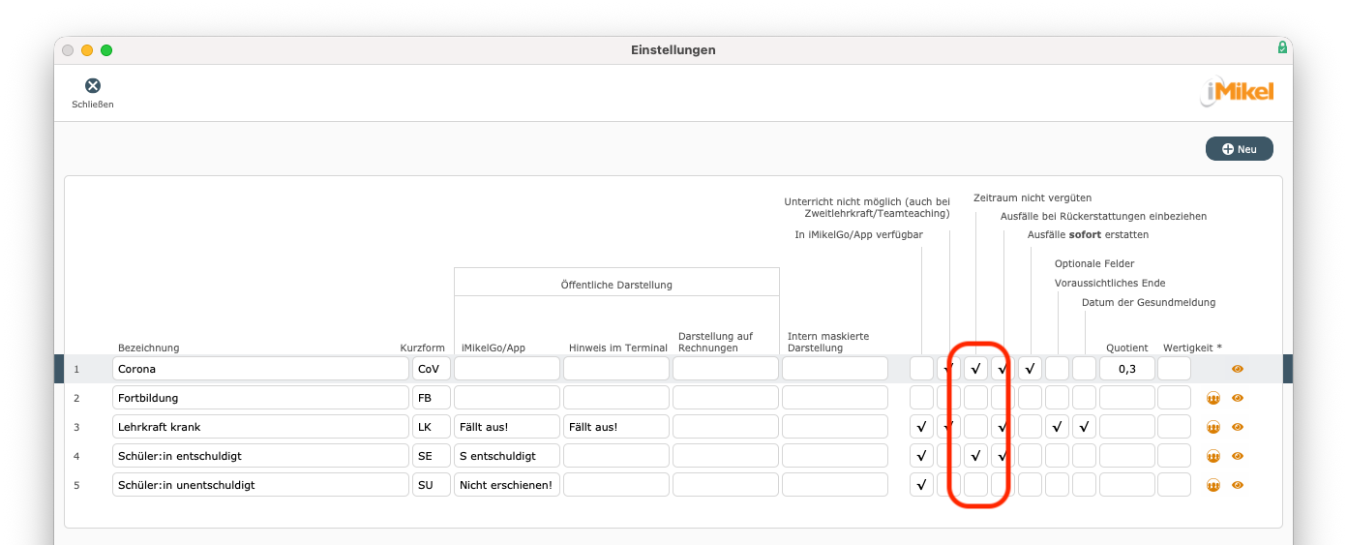
Task: Enable iMikelGo/App availability for Corona
Action: (x=921, y=369)
